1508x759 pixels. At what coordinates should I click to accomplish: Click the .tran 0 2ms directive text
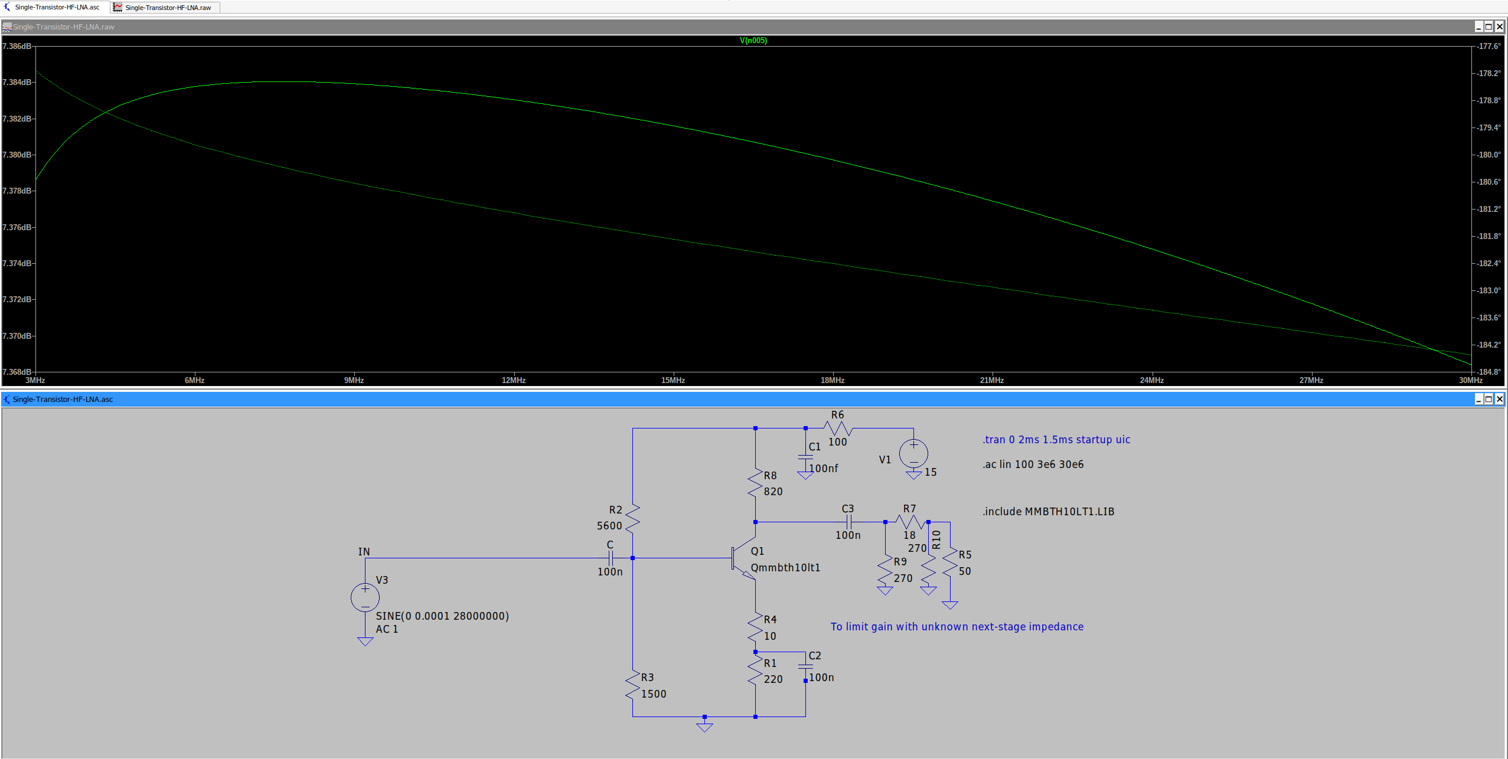click(1056, 440)
